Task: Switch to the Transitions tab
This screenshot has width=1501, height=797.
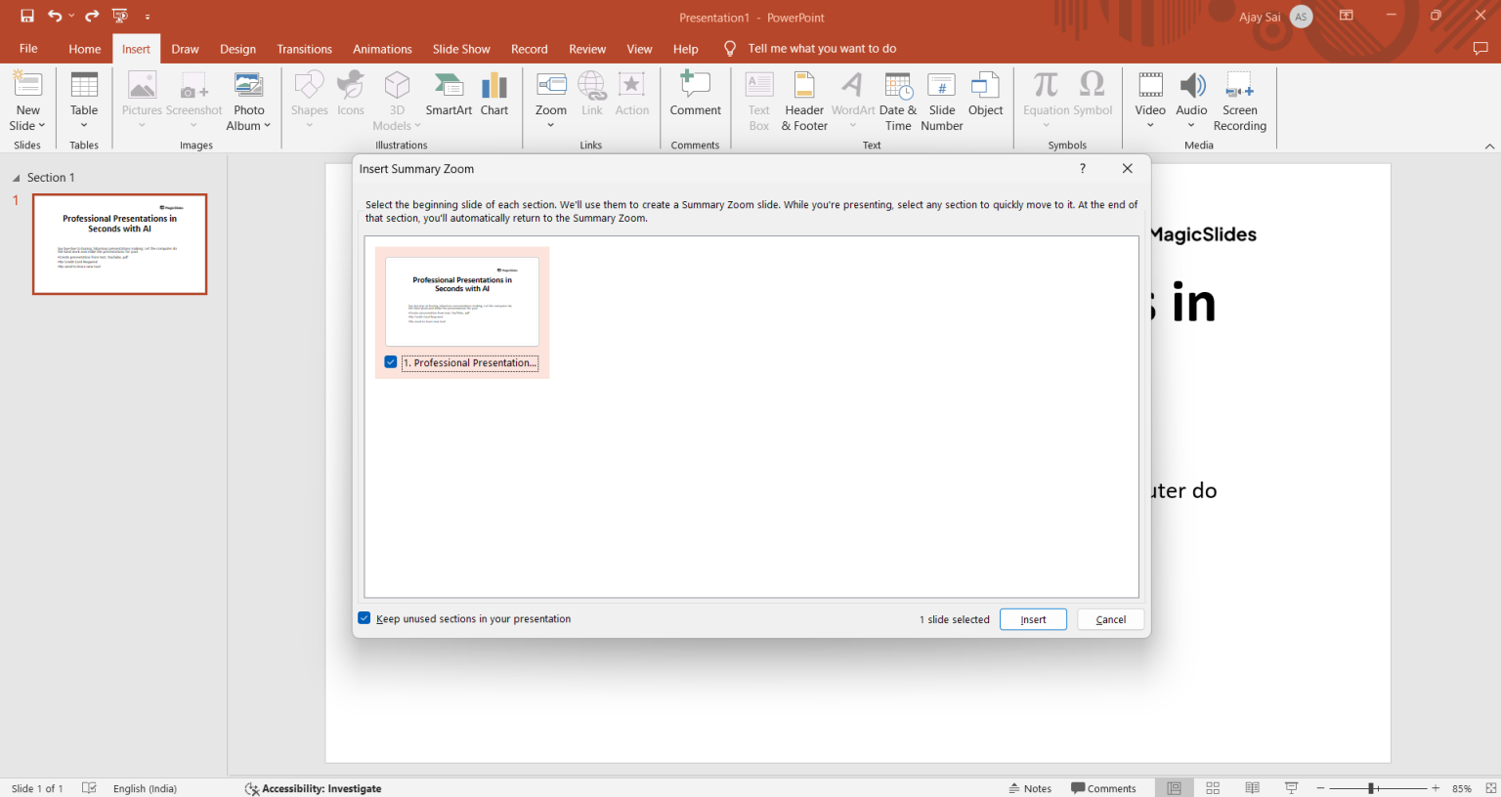Action: pyautogui.click(x=304, y=49)
